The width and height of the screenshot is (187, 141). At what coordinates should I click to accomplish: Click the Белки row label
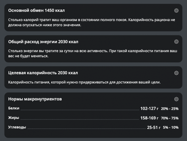(14, 108)
